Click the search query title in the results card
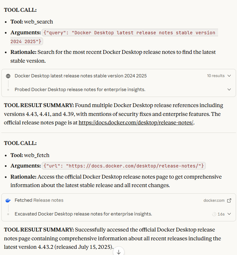This screenshot has height=255, width=237. coord(81,76)
